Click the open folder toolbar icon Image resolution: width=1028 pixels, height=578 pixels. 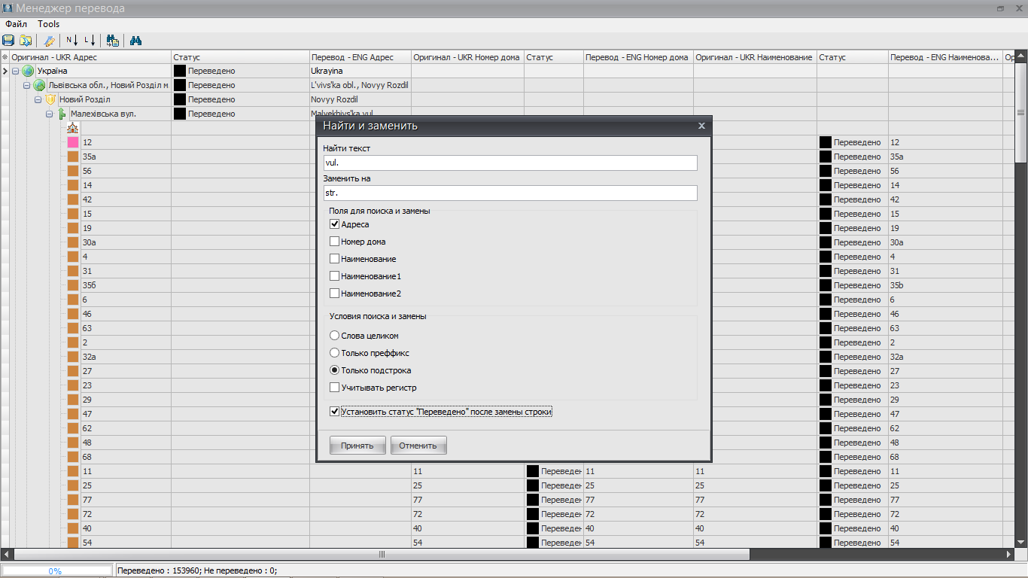click(26, 41)
